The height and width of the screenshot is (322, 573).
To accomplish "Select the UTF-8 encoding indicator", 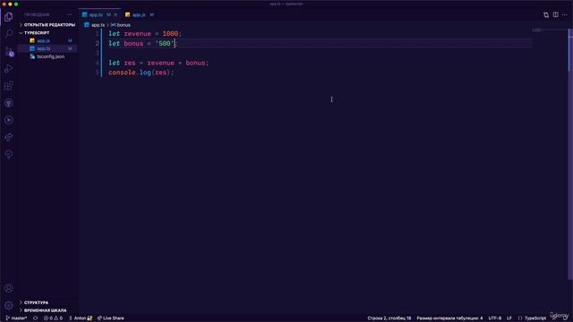I will 495,318.
